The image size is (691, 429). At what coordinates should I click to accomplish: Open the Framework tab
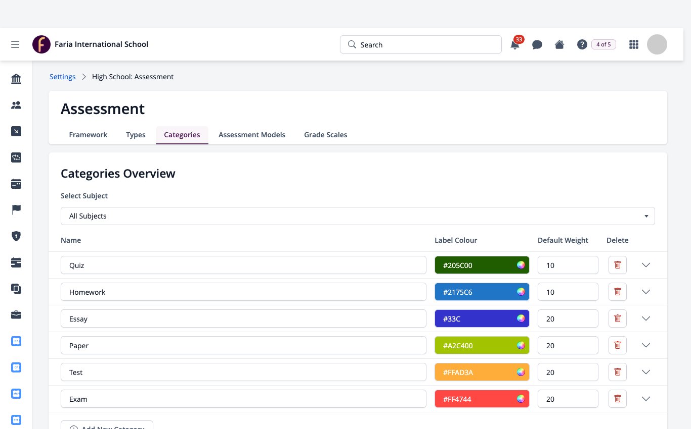click(88, 135)
